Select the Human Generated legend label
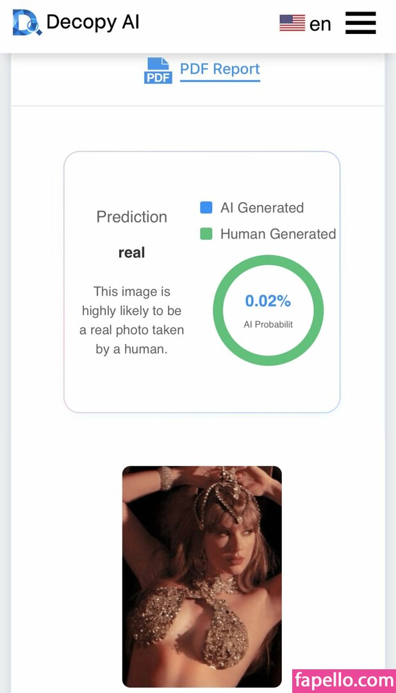This screenshot has width=396, height=693. [x=278, y=234]
